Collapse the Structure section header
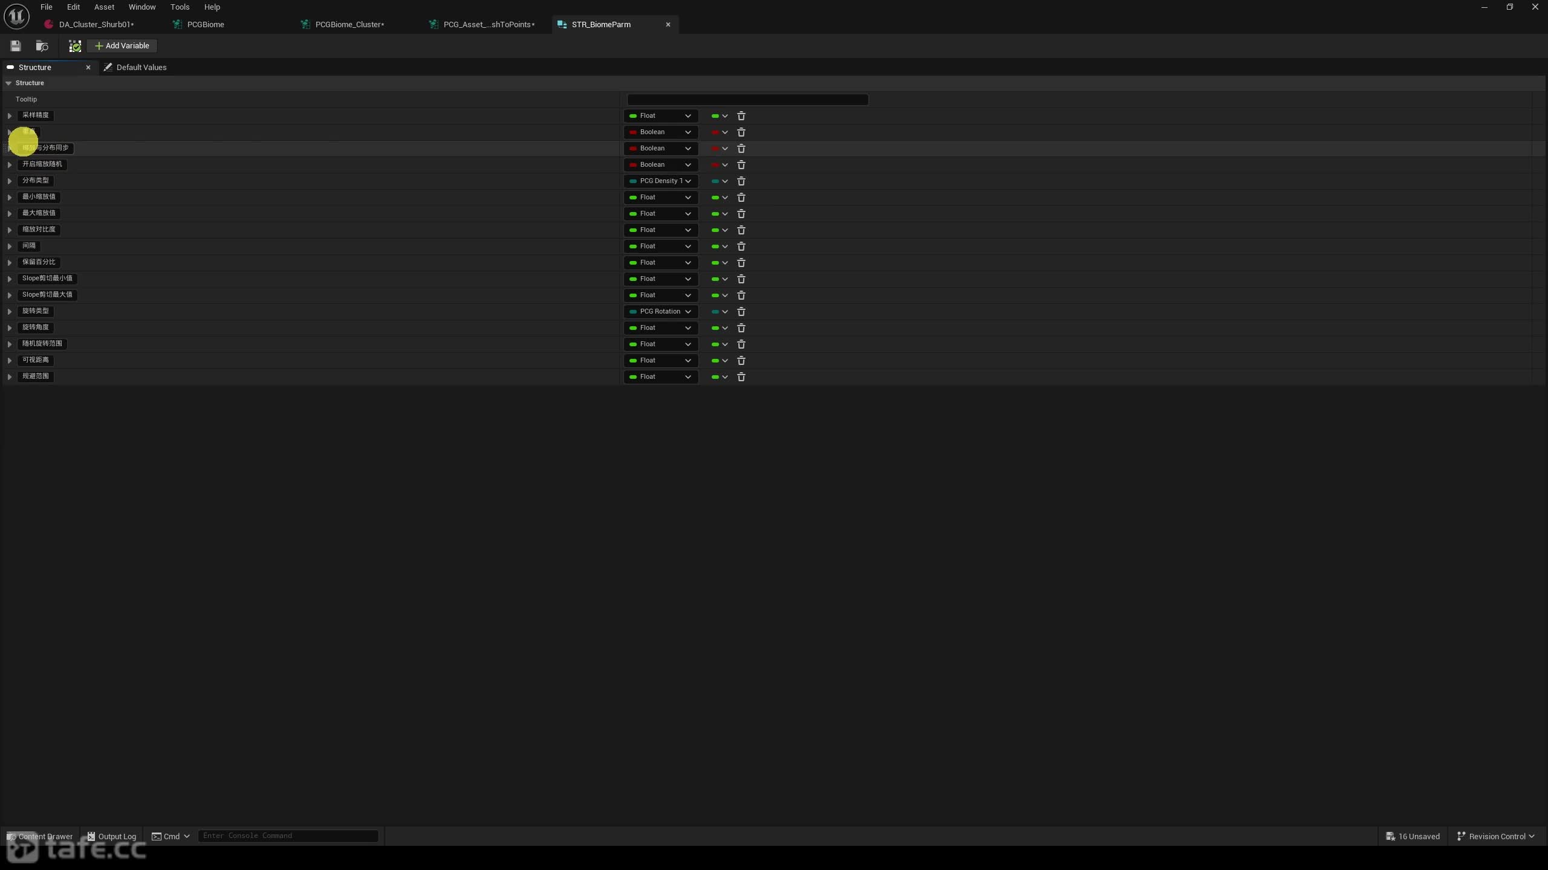Image resolution: width=1548 pixels, height=870 pixels. 8,83
